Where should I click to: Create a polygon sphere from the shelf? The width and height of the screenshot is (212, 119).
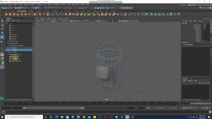tap(6, 14)
